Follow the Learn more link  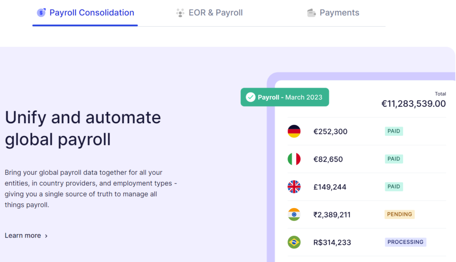click(x=23, y=235)
